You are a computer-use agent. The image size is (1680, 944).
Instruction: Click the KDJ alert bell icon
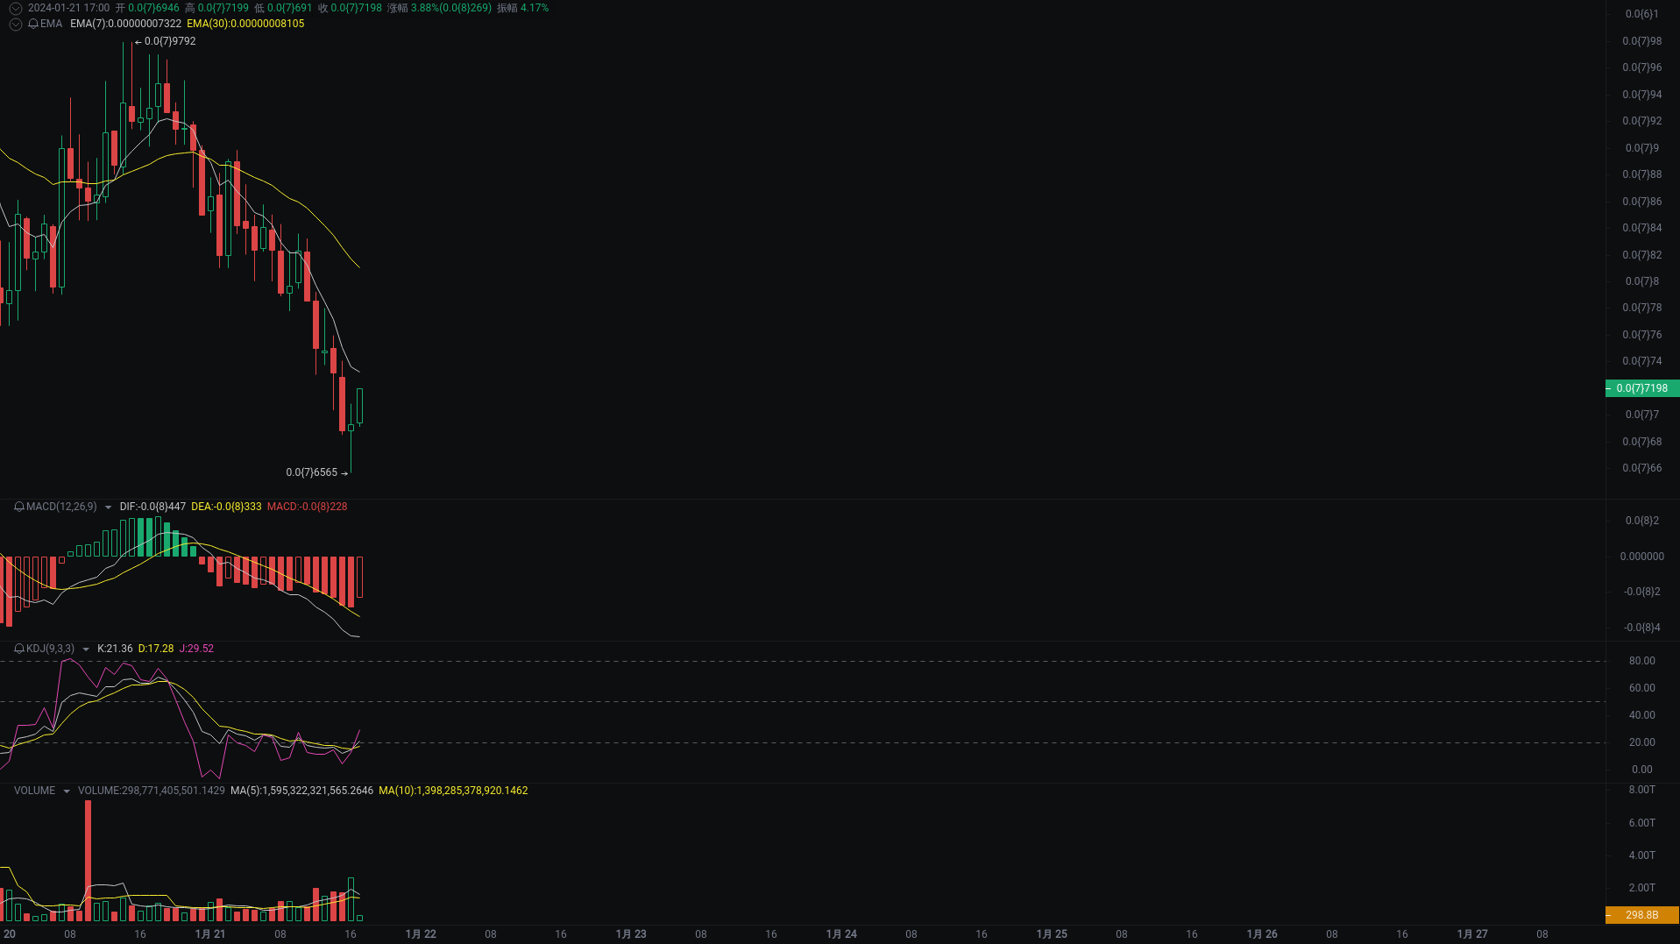coord(19,649)
